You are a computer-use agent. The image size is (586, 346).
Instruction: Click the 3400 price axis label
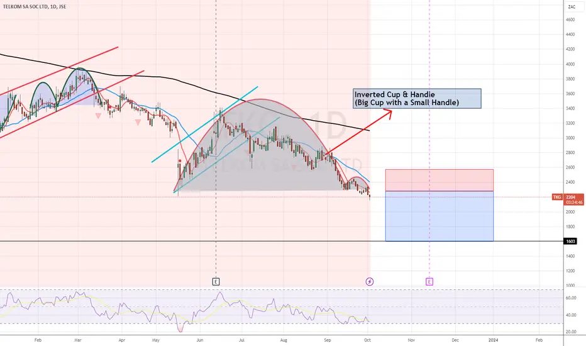pyautogui.click(x=570, y=108)
